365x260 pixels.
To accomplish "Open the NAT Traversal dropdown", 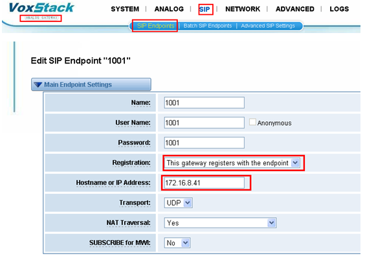I will pyautogui.click(x=220, y=222).
